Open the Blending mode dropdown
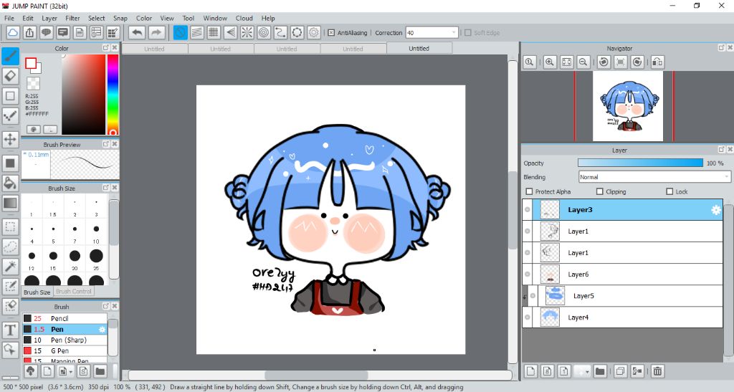Viewport: 734px width, 392px height. click(x=654, y=177)
